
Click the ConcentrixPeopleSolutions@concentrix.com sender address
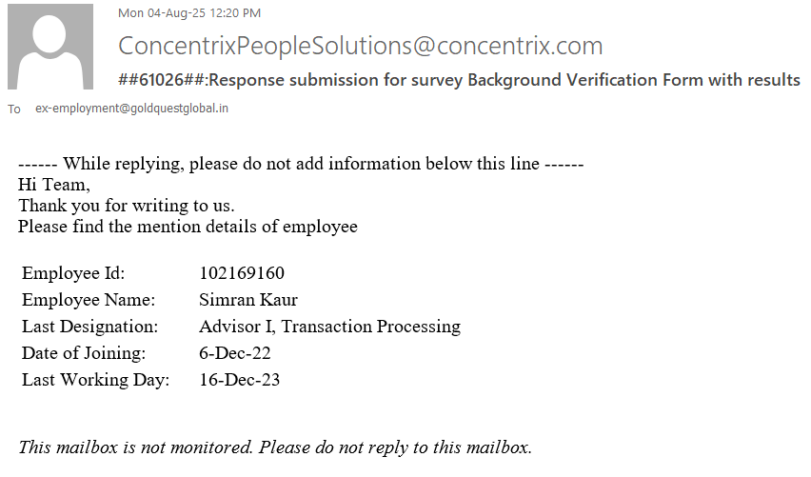click(360, 46)
